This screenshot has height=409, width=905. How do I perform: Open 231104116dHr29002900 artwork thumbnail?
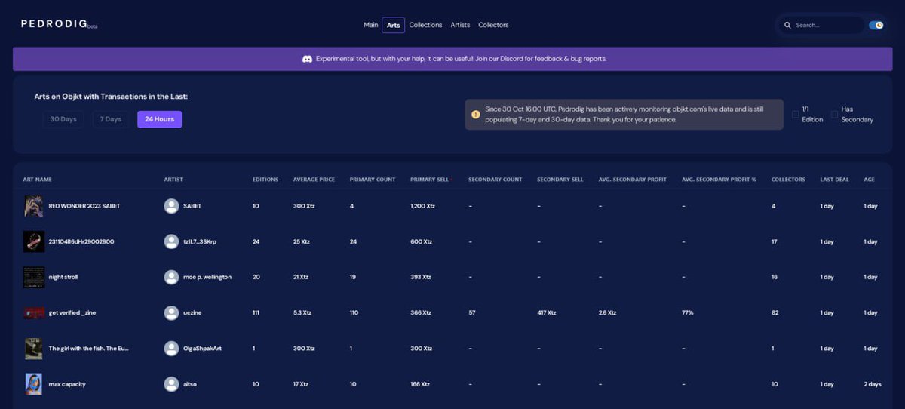pos(34,241)
